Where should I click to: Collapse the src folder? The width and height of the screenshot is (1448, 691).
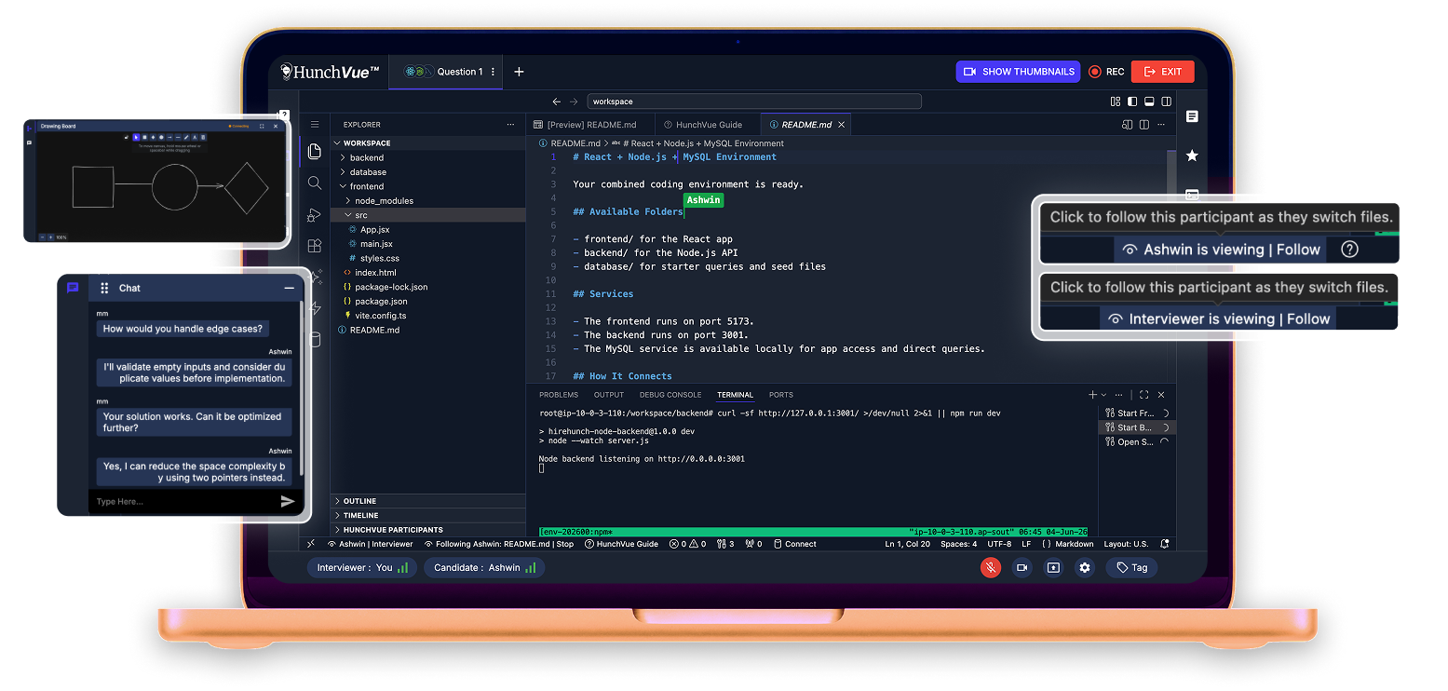[x=428, y=215]
